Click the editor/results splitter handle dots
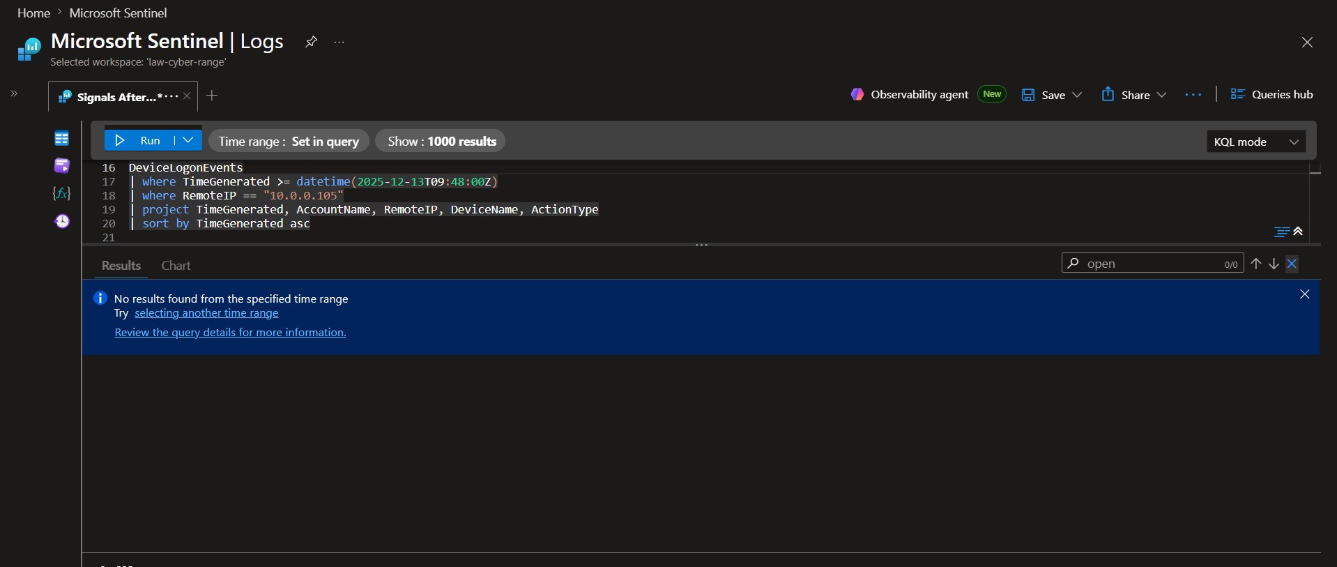1337x567 pixels. point(701,245)
